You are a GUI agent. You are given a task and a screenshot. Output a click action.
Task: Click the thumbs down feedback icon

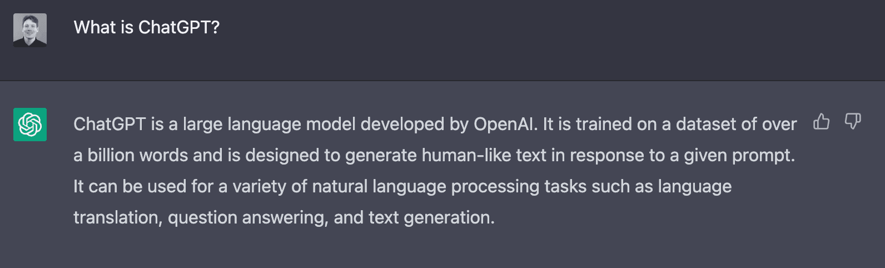pyautogui.click(x=852, y=121)
